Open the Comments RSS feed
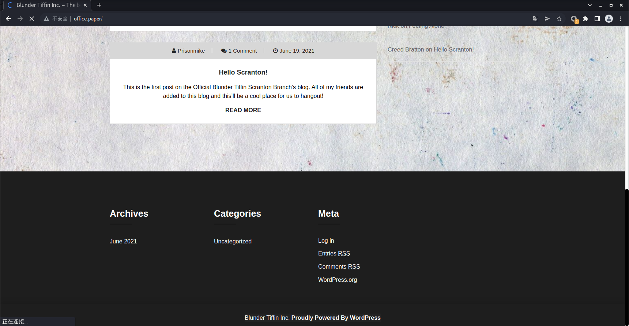The height and width of the screenshot is (326, 629). point(339,267)
